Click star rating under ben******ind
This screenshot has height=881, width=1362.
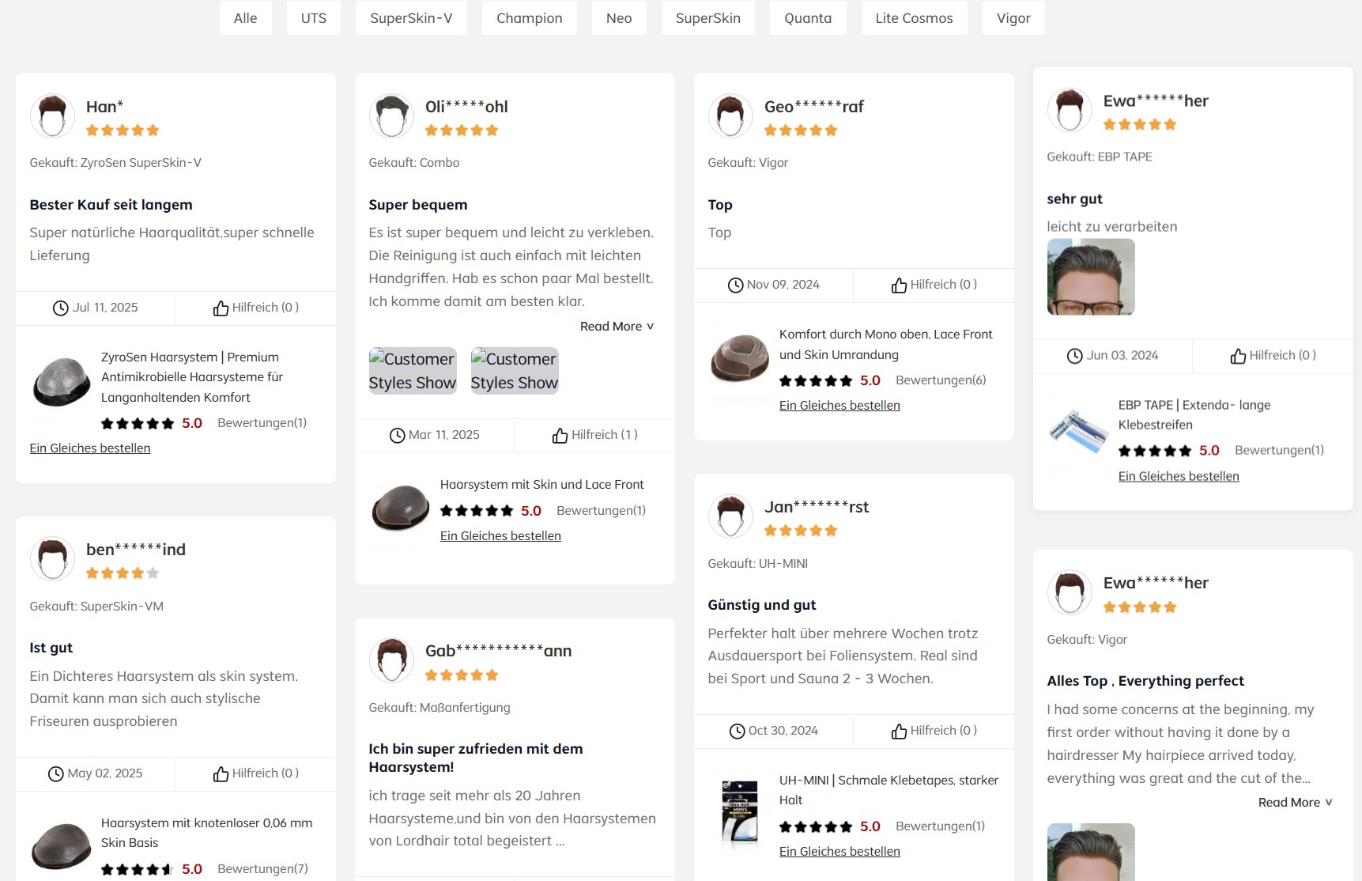click(123, 573)
